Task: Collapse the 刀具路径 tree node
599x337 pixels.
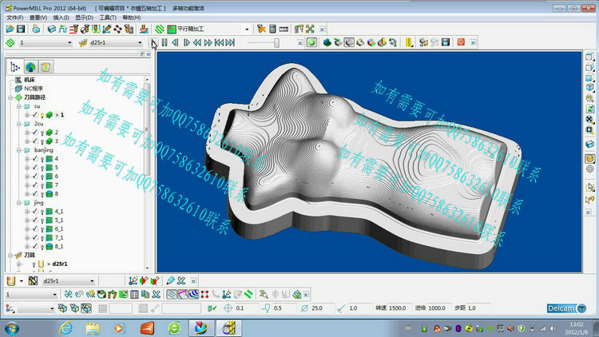Action: 10,97
